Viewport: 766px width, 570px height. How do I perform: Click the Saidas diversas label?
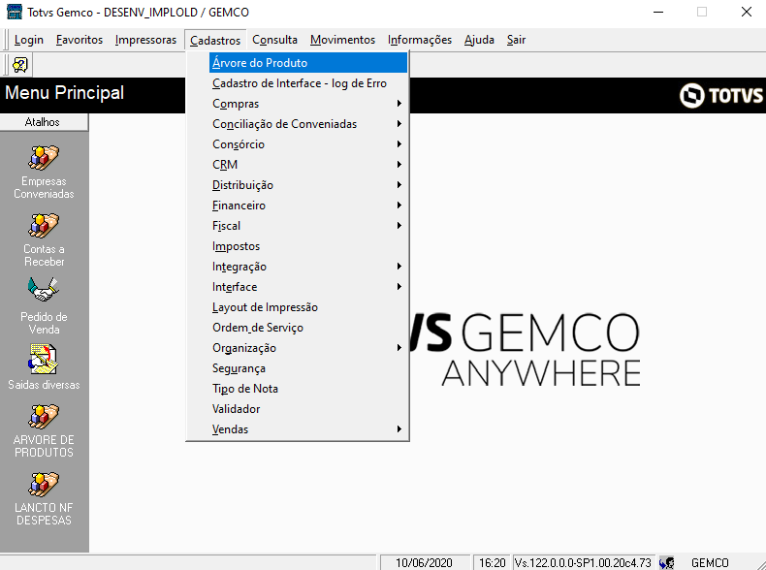[44, 385]
